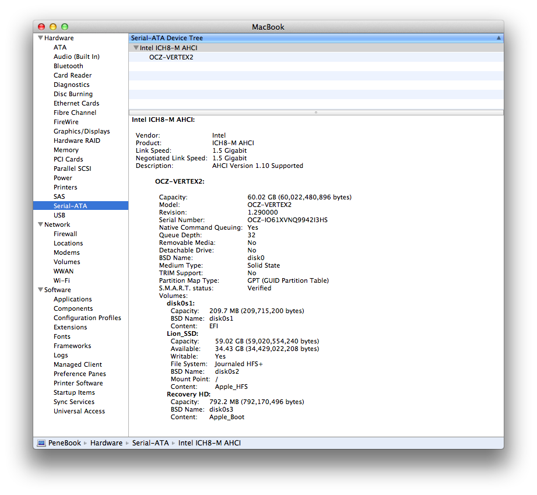
Task: Select Printer Software in the sidebar
Action: [78, 383]
